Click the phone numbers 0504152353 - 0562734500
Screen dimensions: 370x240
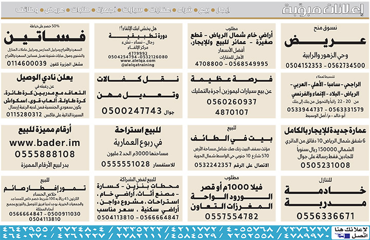pos(325,65)
